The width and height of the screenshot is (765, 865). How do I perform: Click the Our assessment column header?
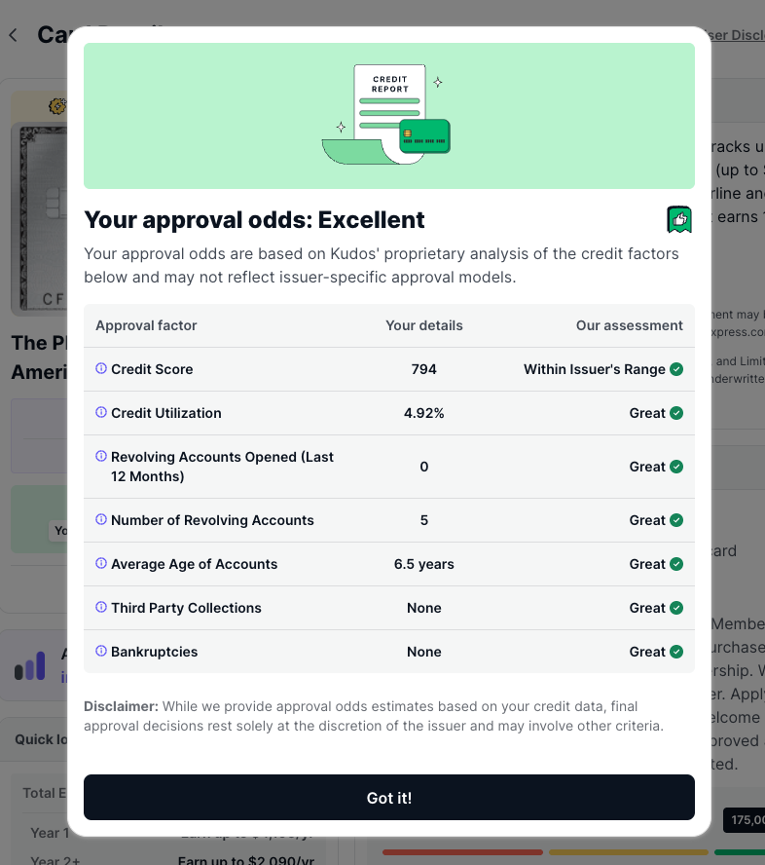(630, 325)
